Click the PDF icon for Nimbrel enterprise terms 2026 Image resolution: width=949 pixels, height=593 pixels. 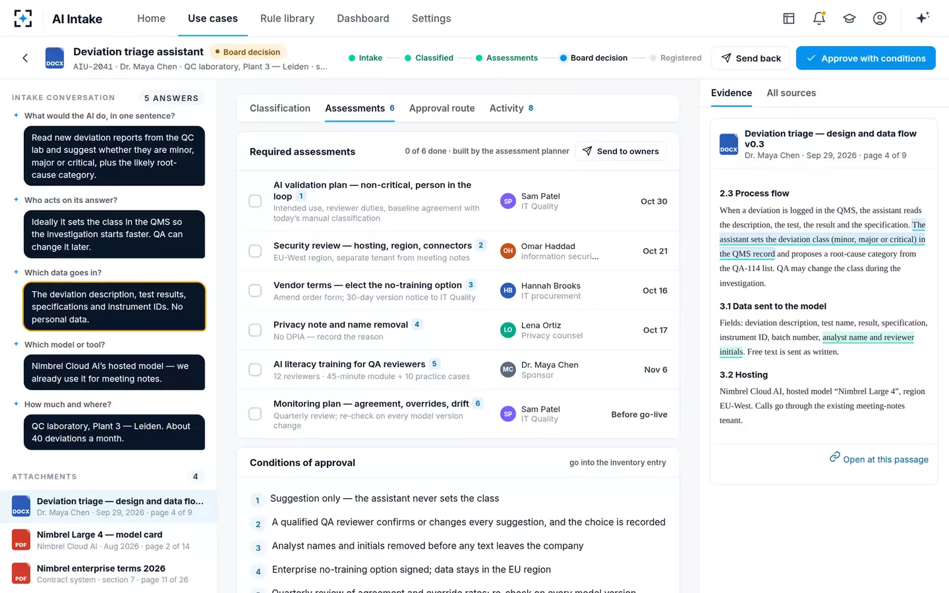[x=21, y=573]
